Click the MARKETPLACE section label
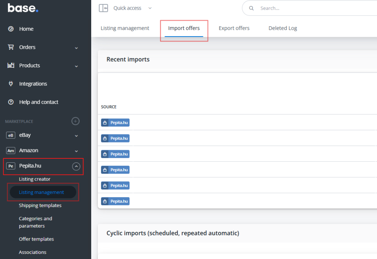Screen dimensions: 377x259 click(19, 121)
